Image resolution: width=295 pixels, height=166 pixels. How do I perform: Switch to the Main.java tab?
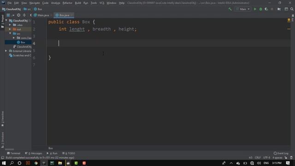point(43,15)
